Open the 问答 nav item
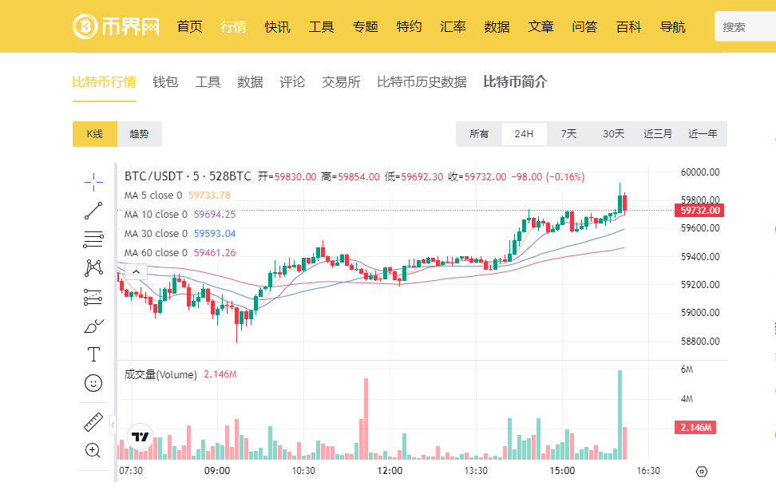776x490 pixels. (585, 26)
